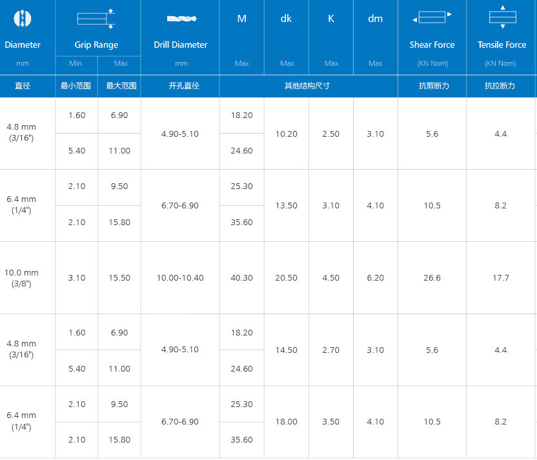The width and height of the screenshot is (537, 460).
Task: Select the K column header
Action: pyautogui.click(x=331, y=19)
